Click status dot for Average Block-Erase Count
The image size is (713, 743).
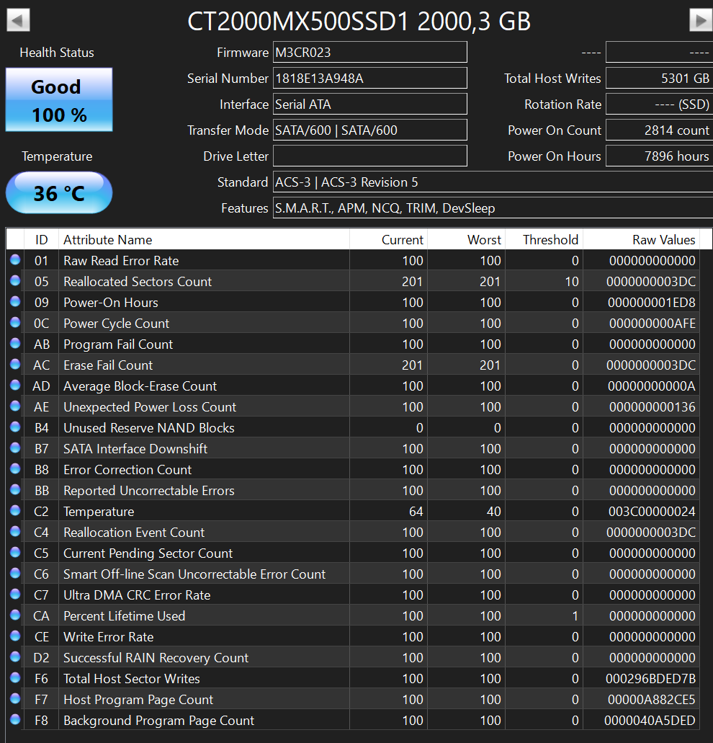click(15, 385)
